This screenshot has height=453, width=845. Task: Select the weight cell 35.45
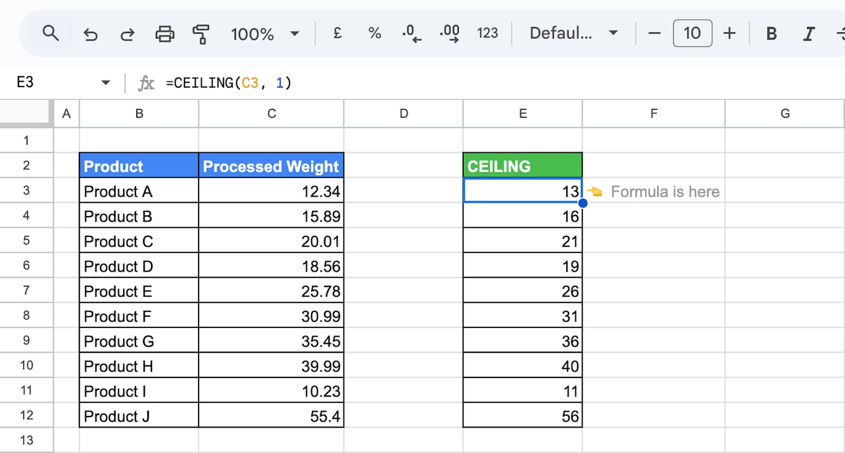(272, 340)
